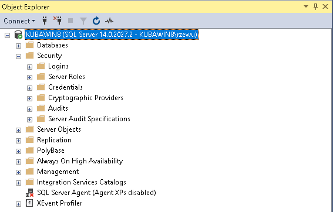Expand the XEvent Profiler node

pos(18,204)
